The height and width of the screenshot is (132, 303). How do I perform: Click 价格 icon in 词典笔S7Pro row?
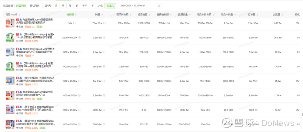click(x=17, y=70)
